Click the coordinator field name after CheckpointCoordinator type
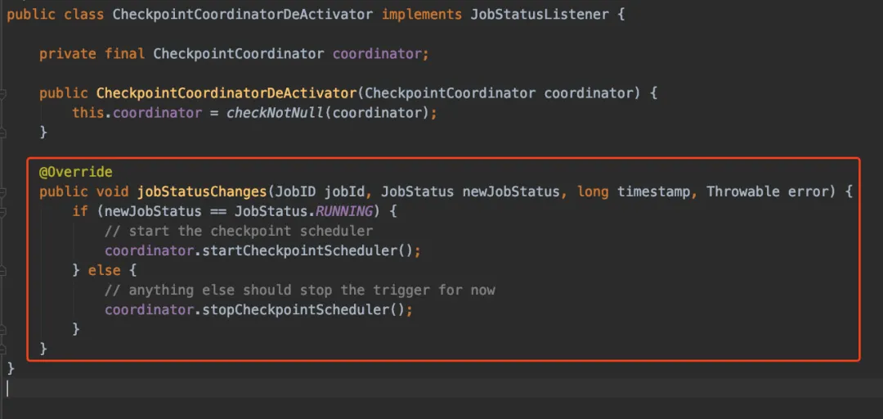Screen dimensions: 883x419 [377, 54]
